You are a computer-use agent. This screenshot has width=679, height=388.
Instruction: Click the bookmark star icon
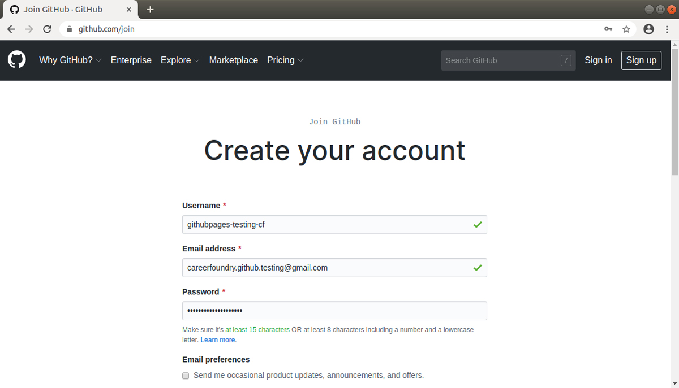point(626,29)
